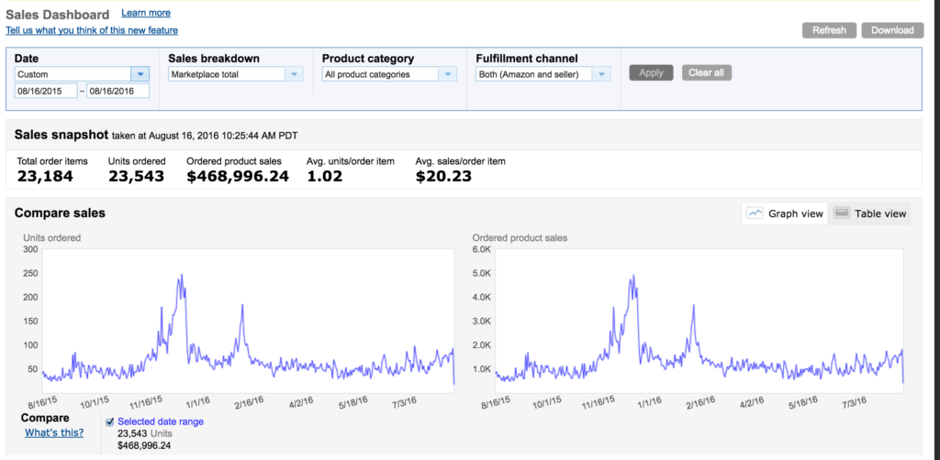Click the $468,996.24 total under Compare
940x460 pixels.
point(144,445)
